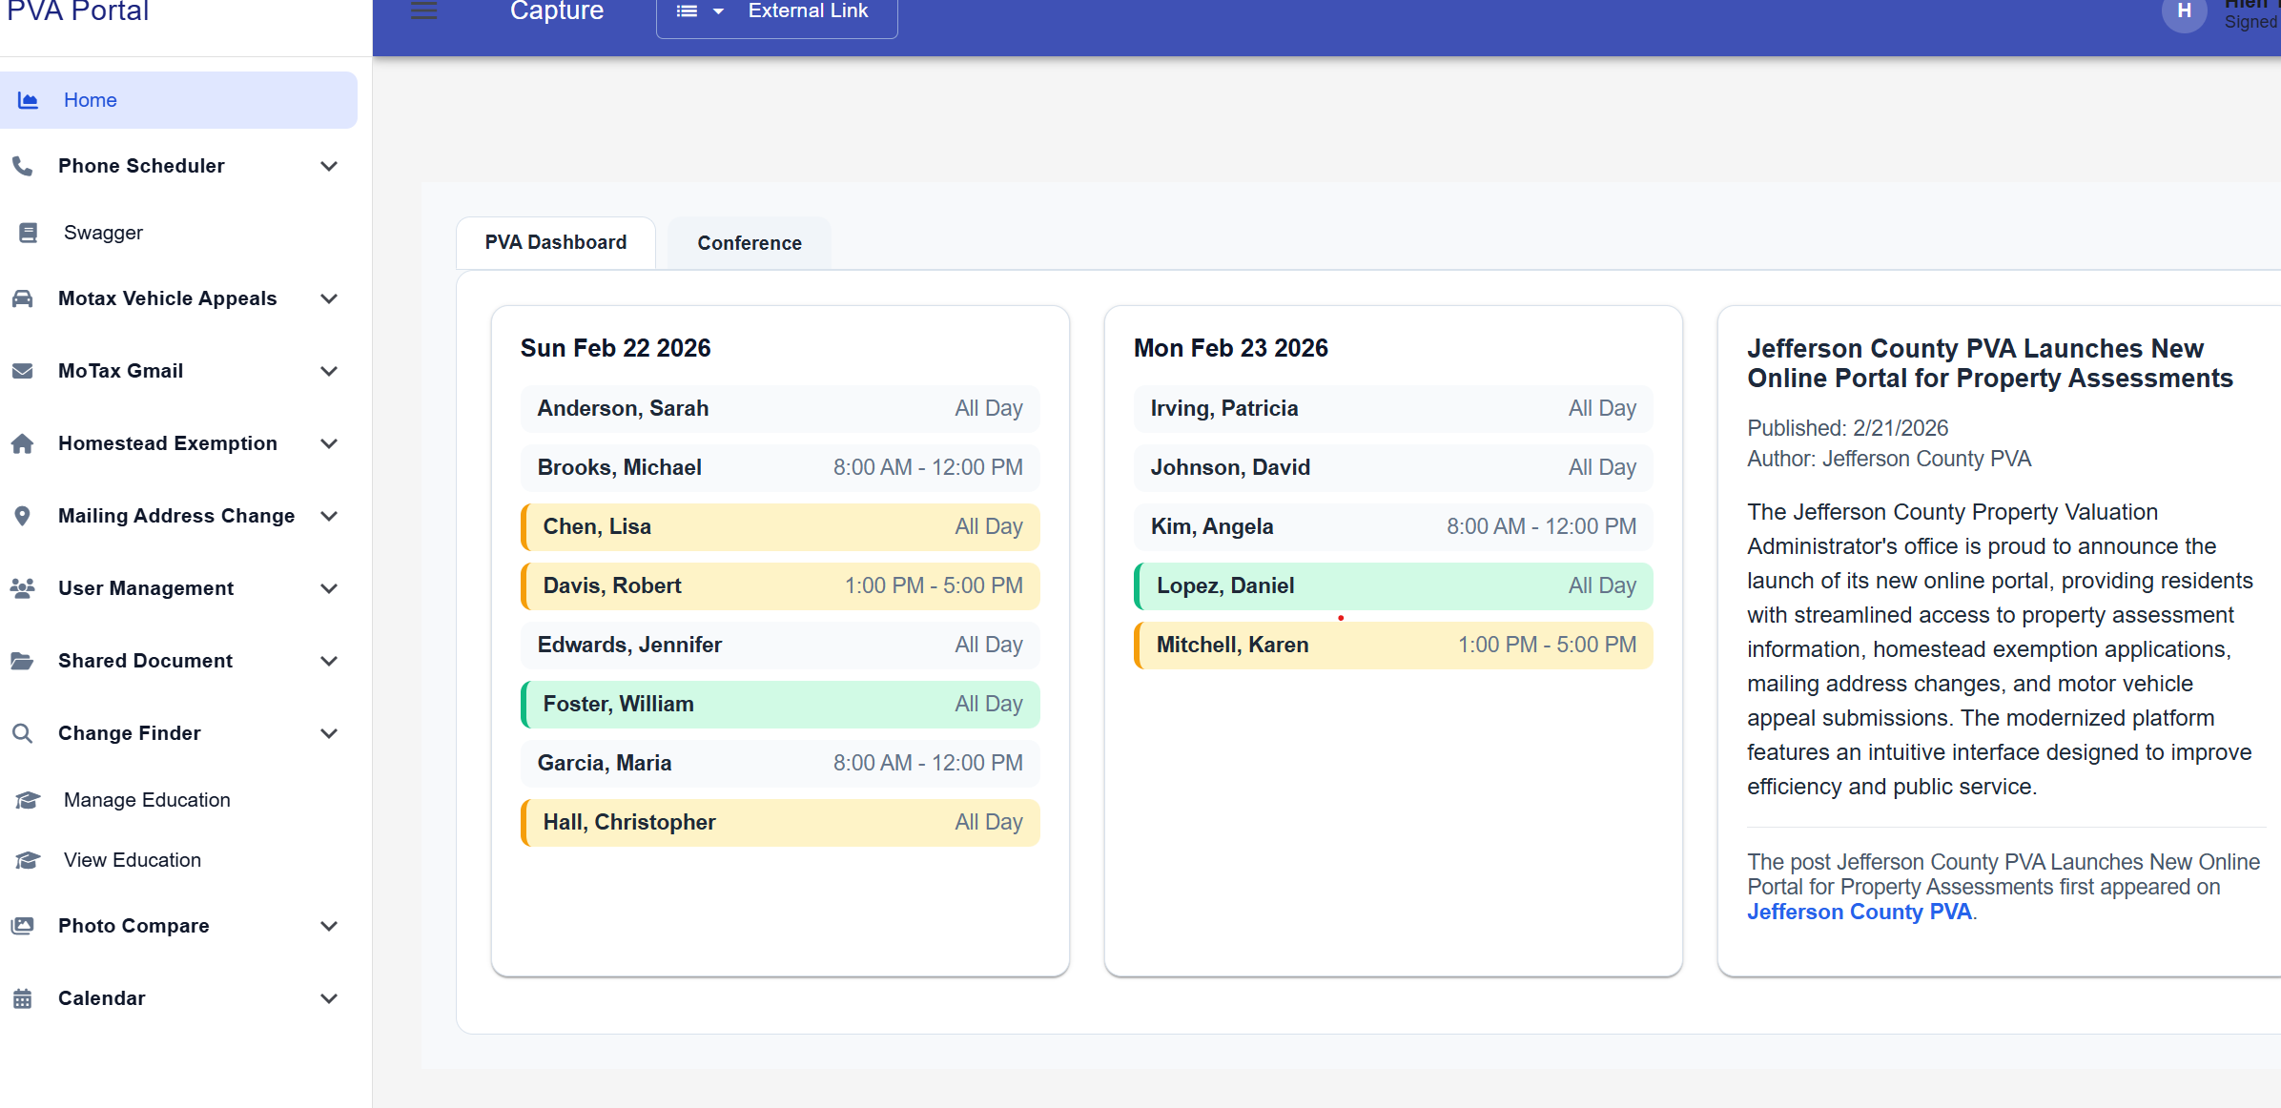The height and width of the screenshot is (1108, 2281).
Task: Click the Change Finder magnifier icon
Action: (x=22, y=733)
